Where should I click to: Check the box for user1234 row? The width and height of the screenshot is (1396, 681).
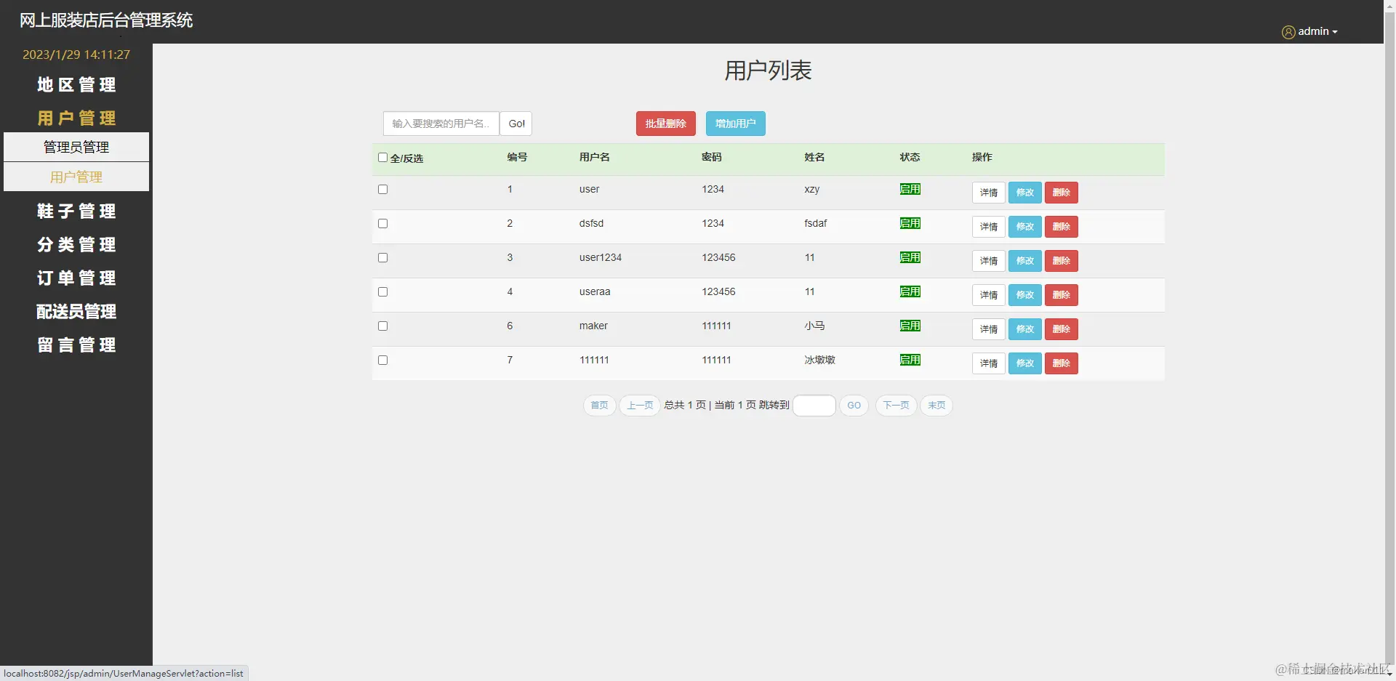pyautogui.click(x=382, y=257)
